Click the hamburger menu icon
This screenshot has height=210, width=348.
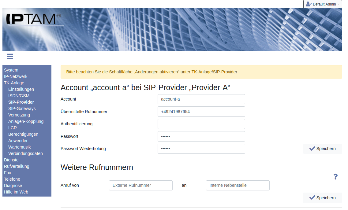pyautogui.click(x=10, y=56)
